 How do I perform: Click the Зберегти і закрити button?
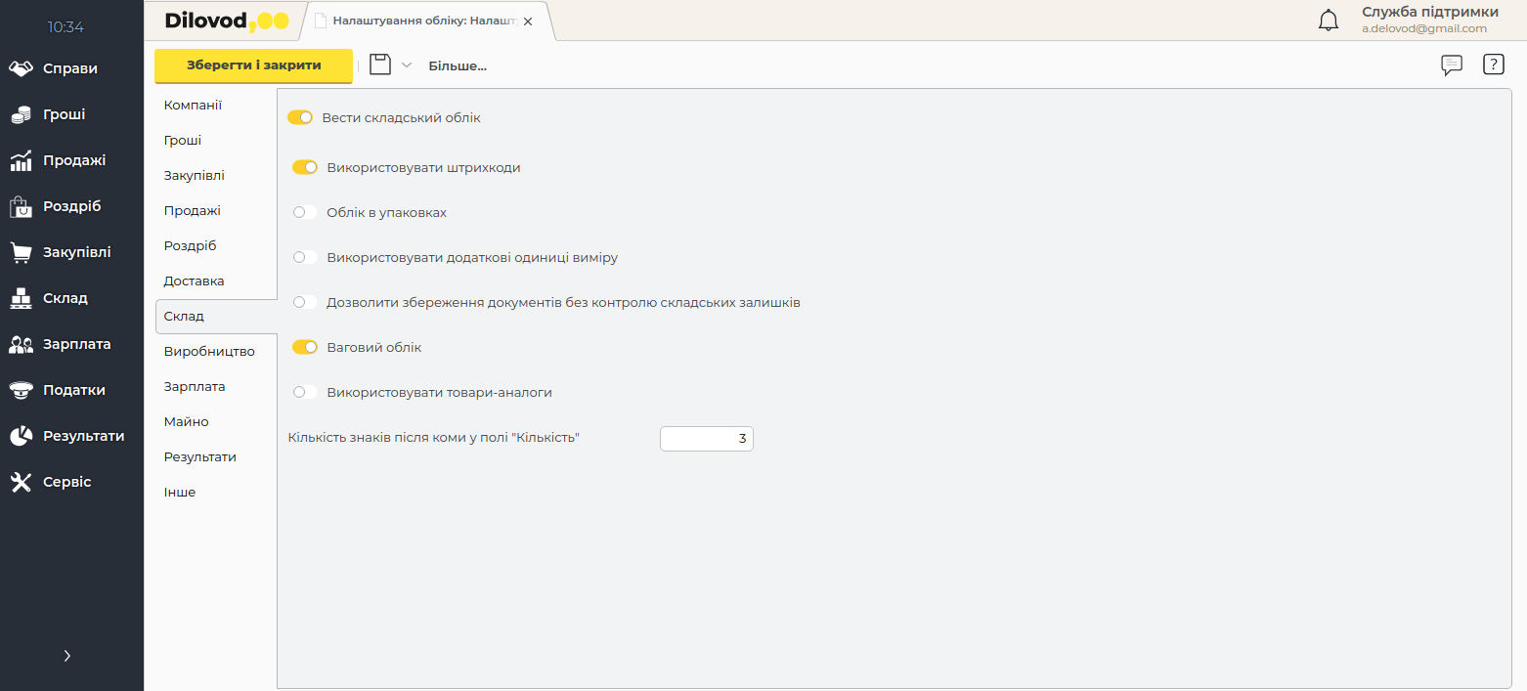click(253, 65)
